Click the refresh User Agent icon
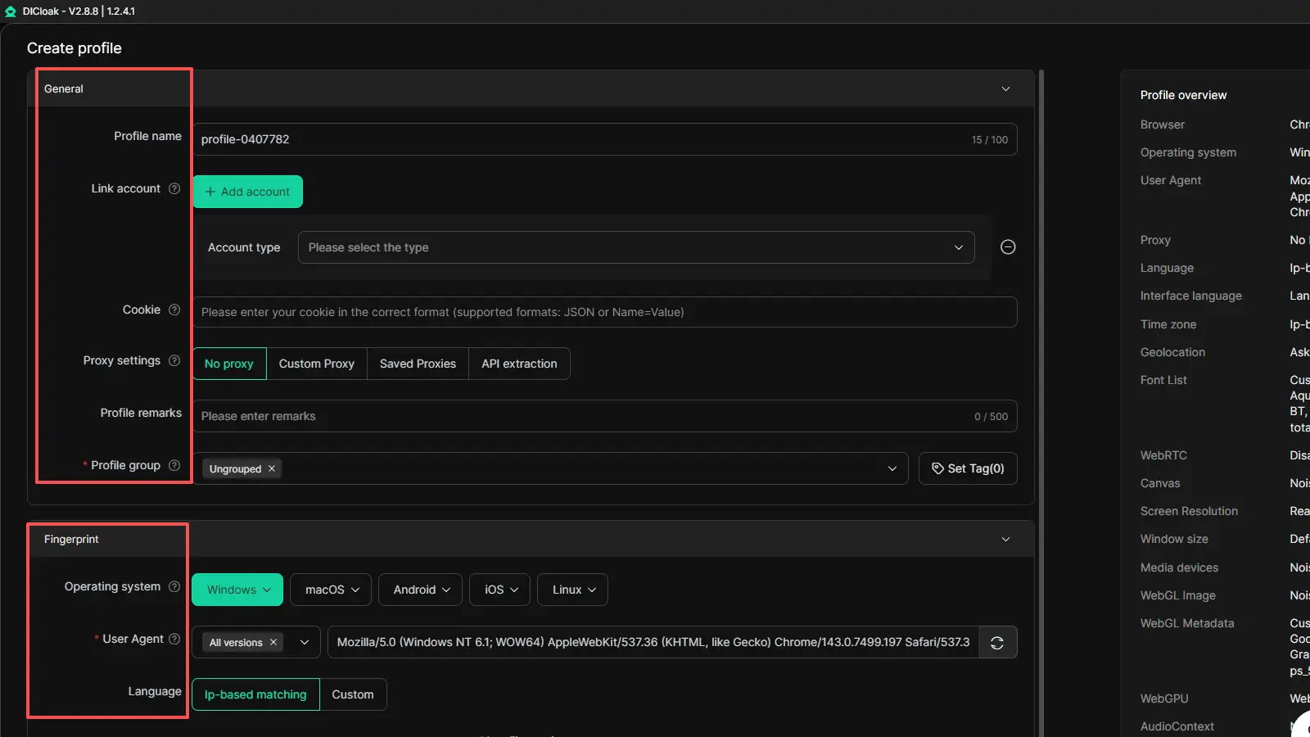Screen dimensions: 1310x737 click(997, 643)
